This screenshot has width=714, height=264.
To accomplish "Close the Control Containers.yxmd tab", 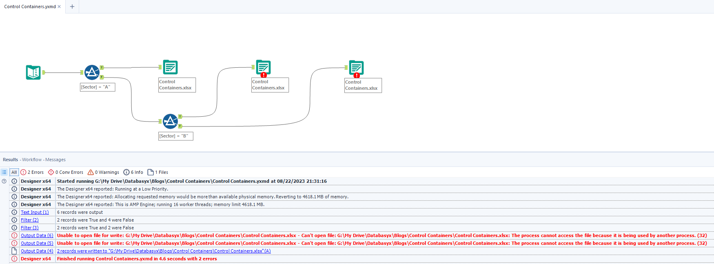I will 59,7.
